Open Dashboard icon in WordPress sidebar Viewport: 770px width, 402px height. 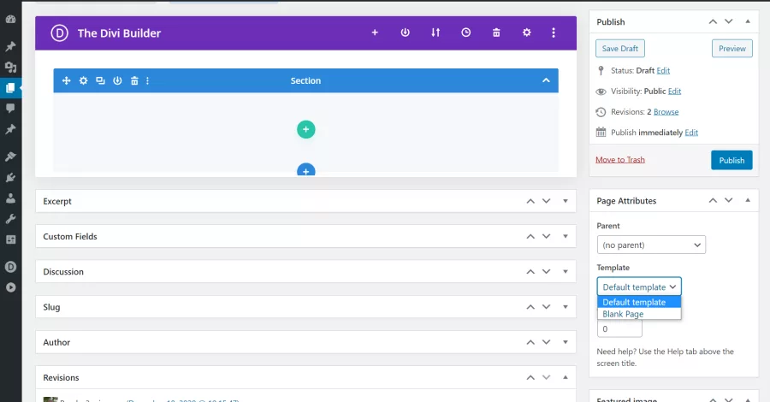(x=11, y=19)
